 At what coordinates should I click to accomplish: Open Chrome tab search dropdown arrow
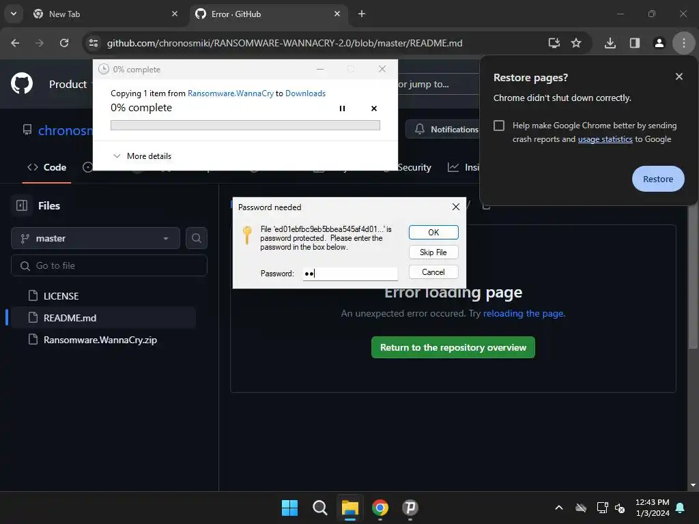click(14, 14)
